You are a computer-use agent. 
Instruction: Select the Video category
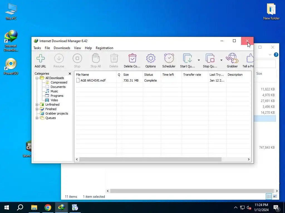[54, 100]
